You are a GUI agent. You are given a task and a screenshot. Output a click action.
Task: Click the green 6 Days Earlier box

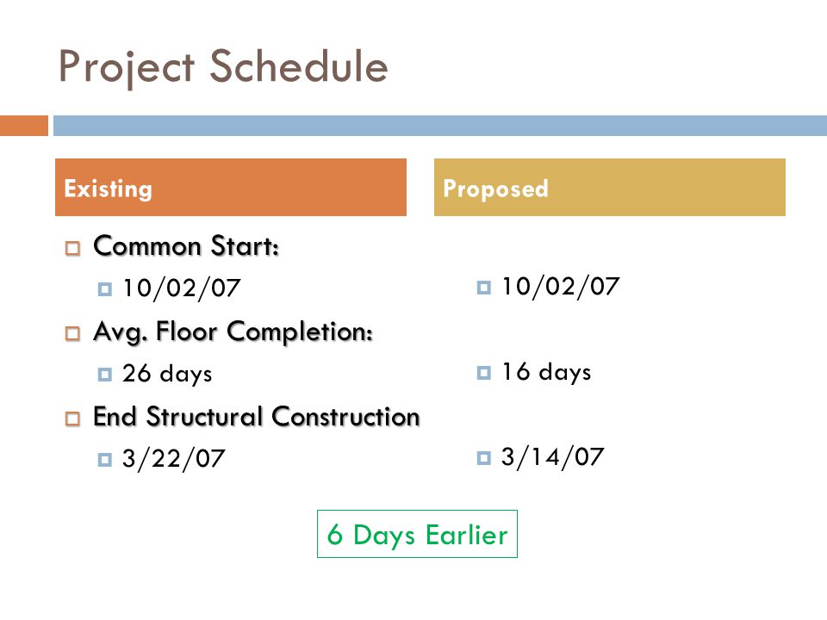(x=417, y=534)
